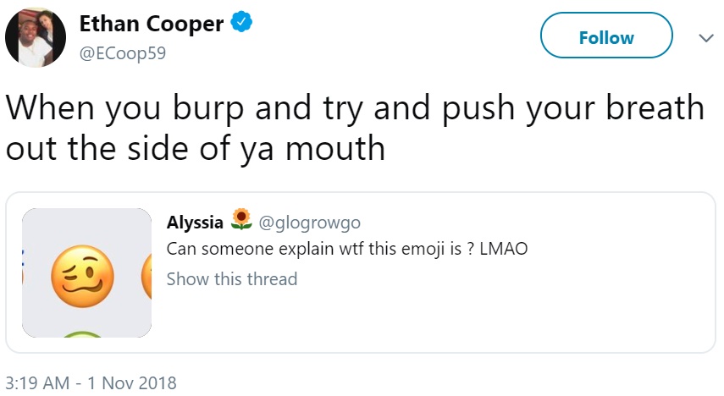Open Ethan Cooper's profile avatar photo
Viewport: 724px width, 396px height.
[x=36, y=37]
